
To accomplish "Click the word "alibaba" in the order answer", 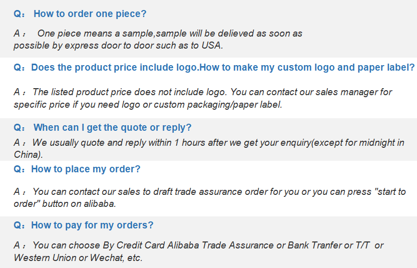I will [x=101, y=204].
